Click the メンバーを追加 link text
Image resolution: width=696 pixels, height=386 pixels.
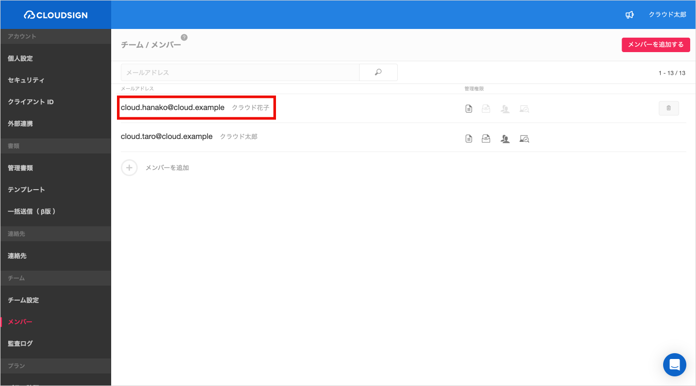point(167,168)
